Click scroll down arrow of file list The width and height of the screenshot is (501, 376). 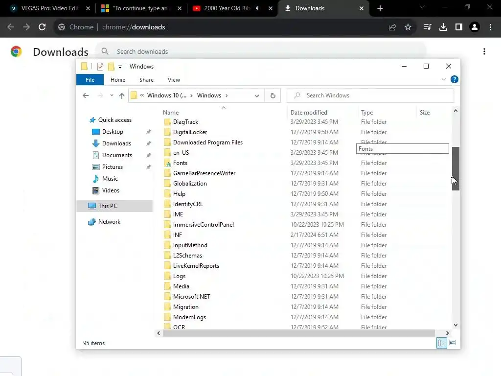(x=455, y=325)
